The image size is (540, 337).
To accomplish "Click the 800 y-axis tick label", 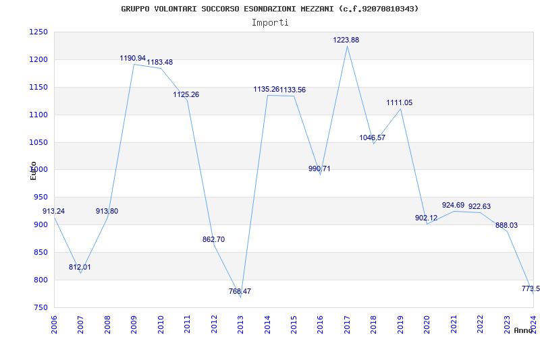I will pyautogui.click(x=40, y=280).
